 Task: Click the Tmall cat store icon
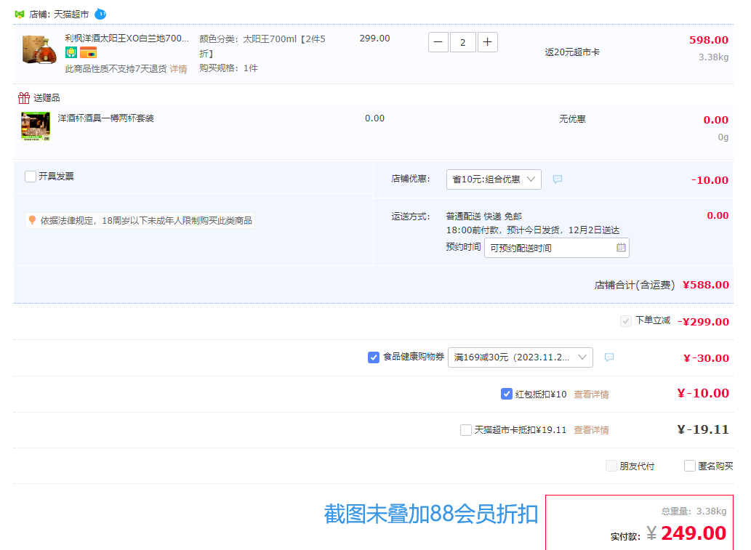tap(20, 15)
